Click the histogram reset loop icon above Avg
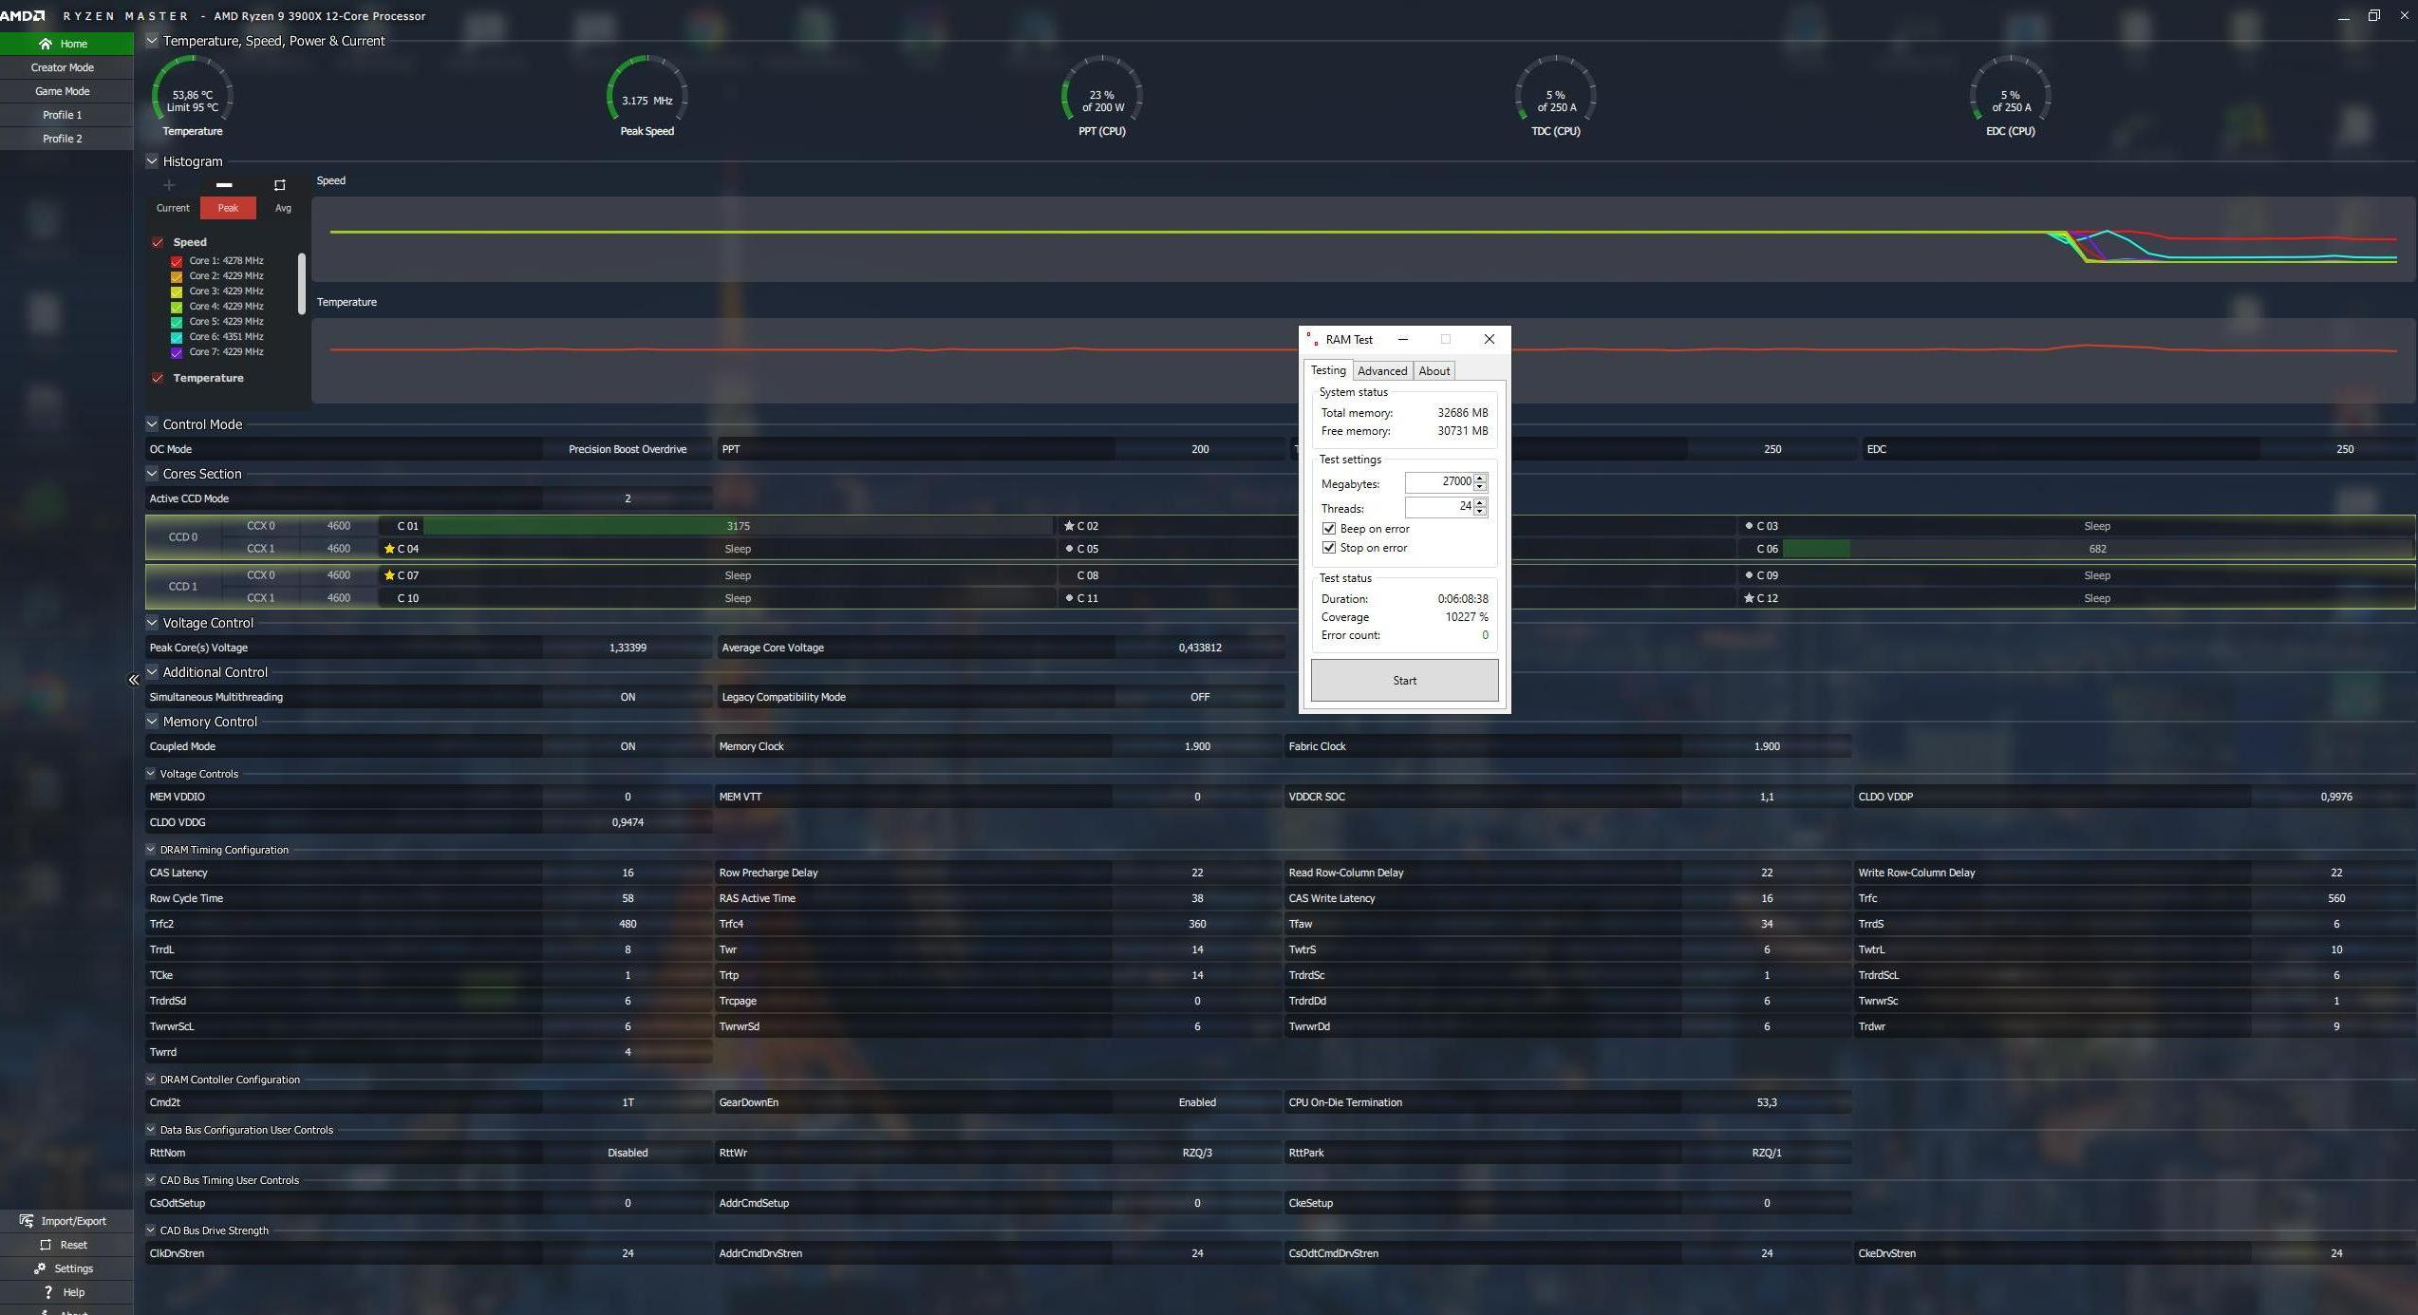2418x1315 pixels. (x=279, y=185)
